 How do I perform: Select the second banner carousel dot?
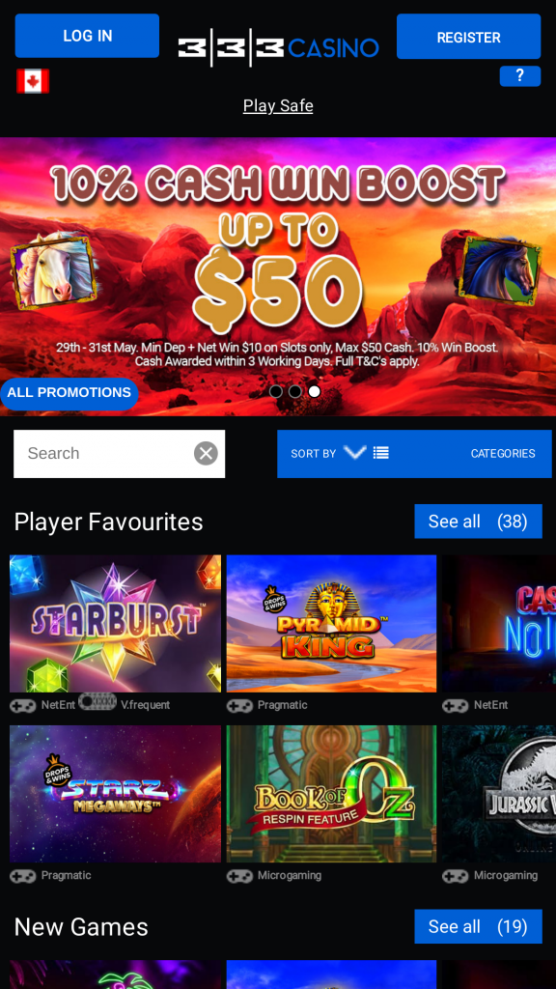294,391
